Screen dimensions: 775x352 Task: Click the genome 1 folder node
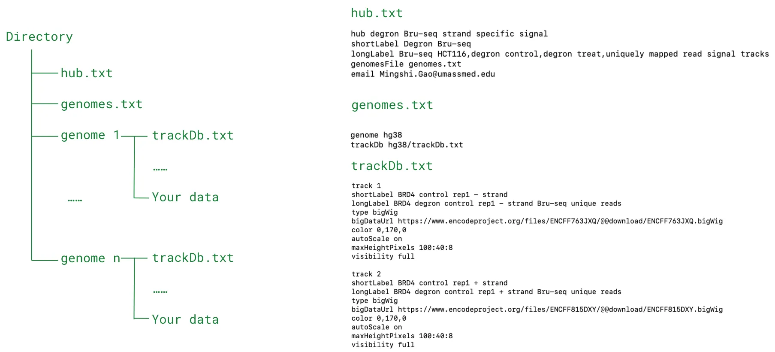click(90, 135)
